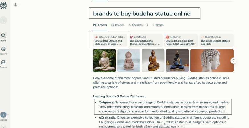Switch to the Sources tab
Screen dimensions: 249x128
[x=138, y=25]
